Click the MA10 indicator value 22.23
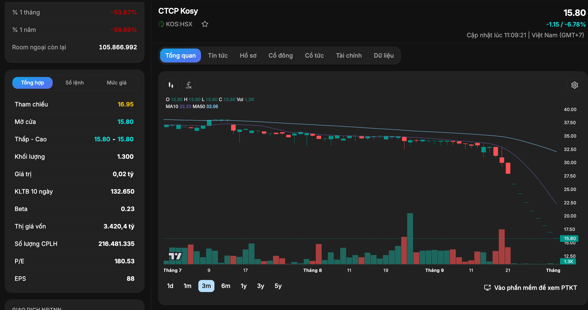 (x=185, y=106)
